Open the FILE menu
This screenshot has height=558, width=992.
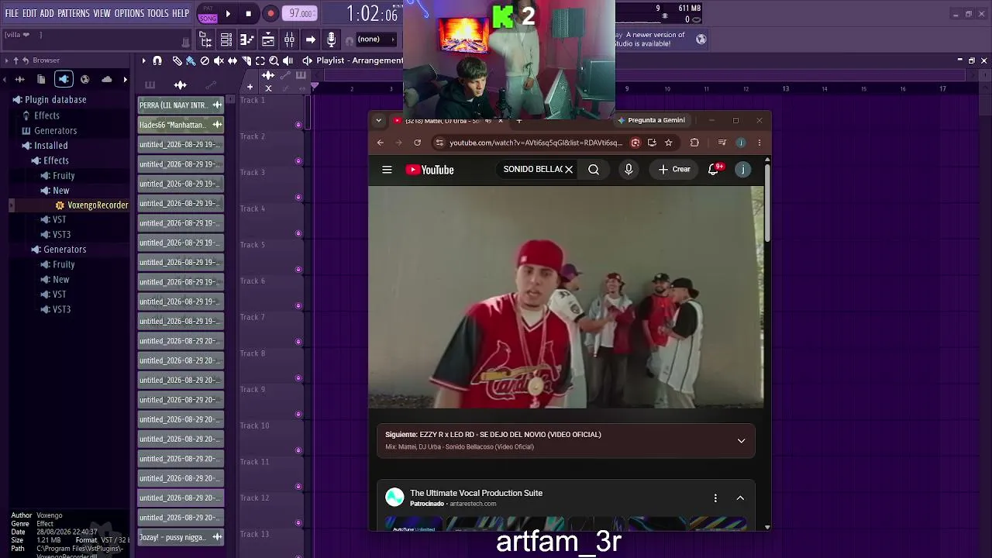(12, 14)
